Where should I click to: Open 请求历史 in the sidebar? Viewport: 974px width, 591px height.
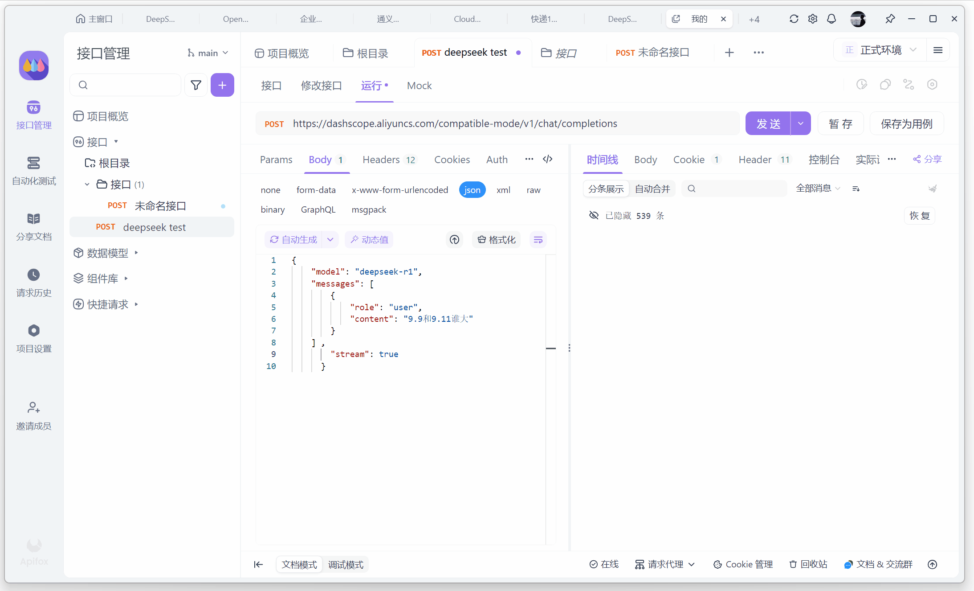click(x=34, y=283)
